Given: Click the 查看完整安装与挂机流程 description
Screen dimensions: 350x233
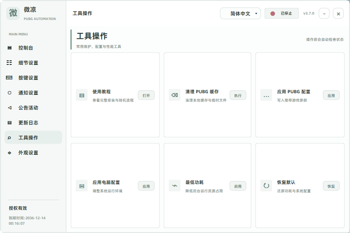Looking at the screenshot, I should tap(113, 100).
